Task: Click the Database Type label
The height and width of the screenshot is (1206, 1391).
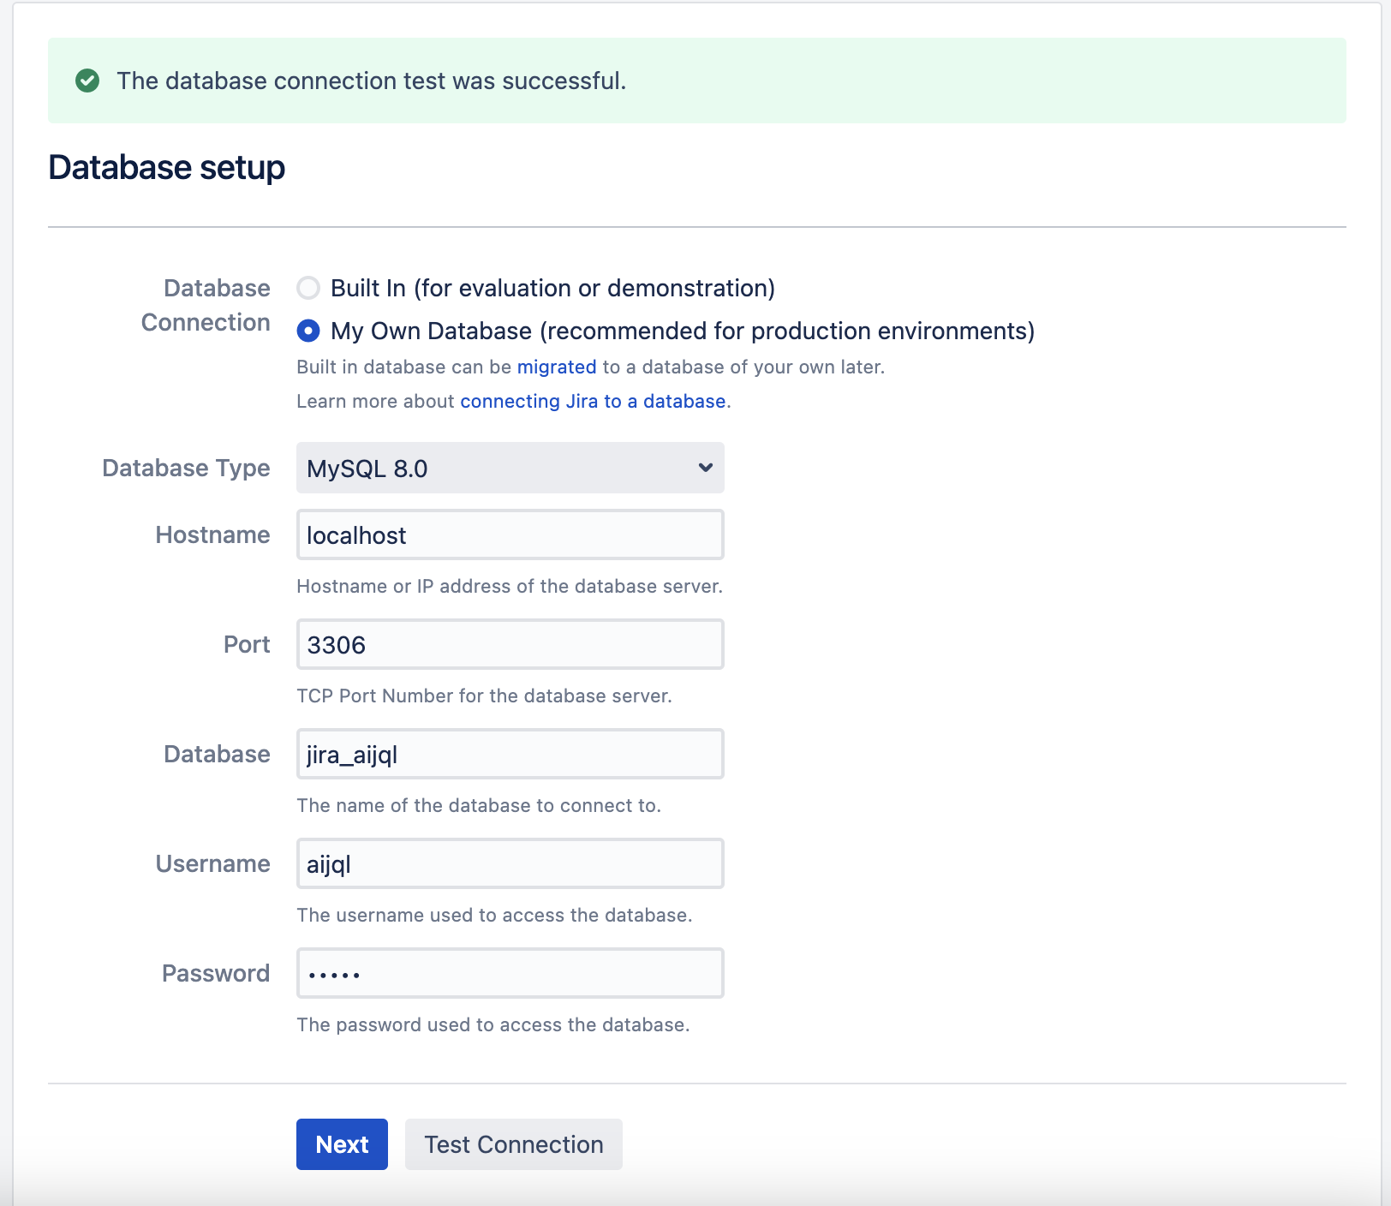Action: [186, 468]
